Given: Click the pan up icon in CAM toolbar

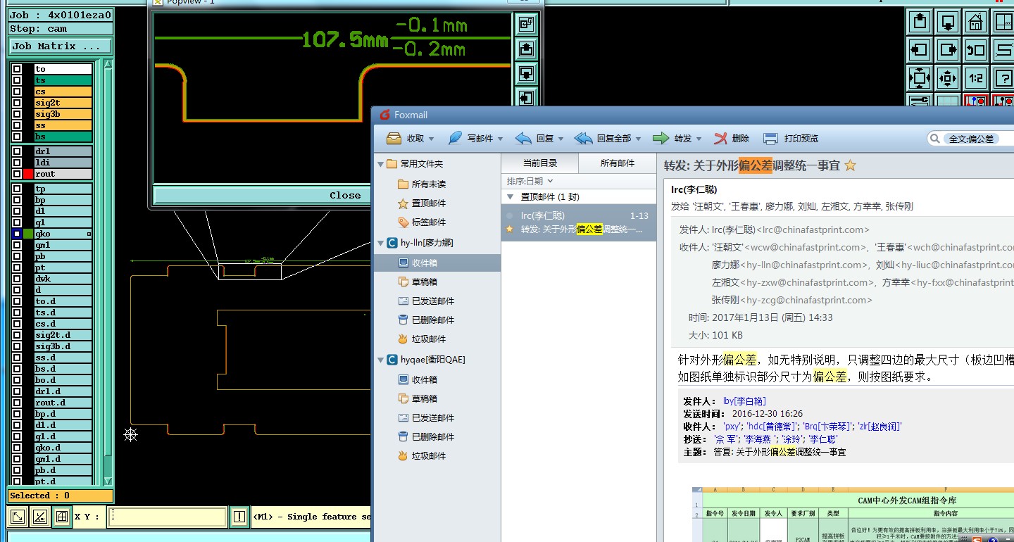Looking at the screenshot, I should (919, 21).
